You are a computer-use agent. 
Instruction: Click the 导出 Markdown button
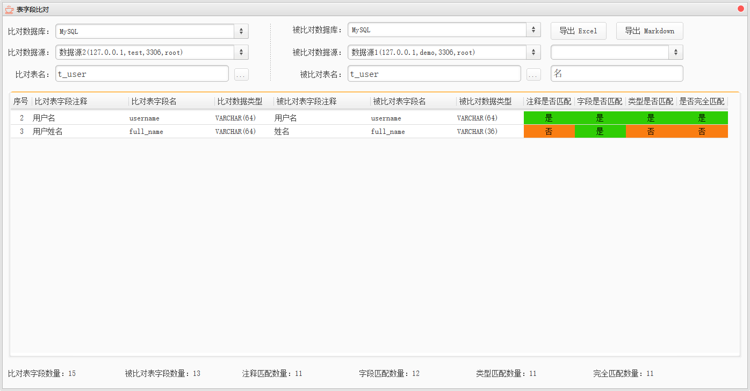tap(649, 31)
